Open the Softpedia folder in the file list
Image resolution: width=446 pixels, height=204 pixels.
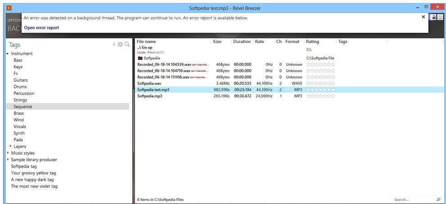click(x=151, y=58)
